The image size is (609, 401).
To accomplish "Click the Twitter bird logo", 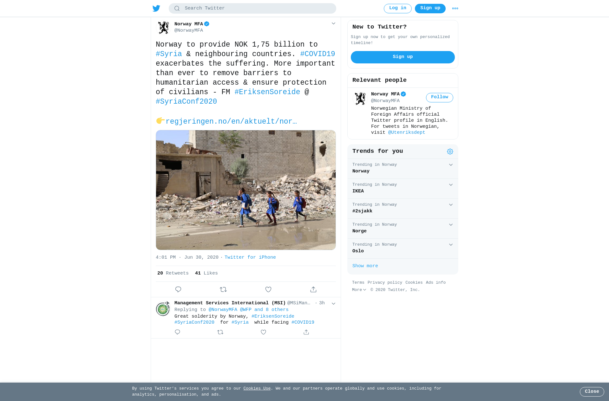I will [x=156, y=9].
